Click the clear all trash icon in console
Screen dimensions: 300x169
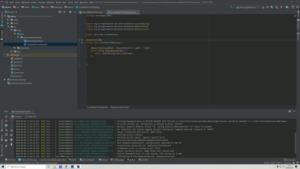pyautogui.click(x=11, y=144)
